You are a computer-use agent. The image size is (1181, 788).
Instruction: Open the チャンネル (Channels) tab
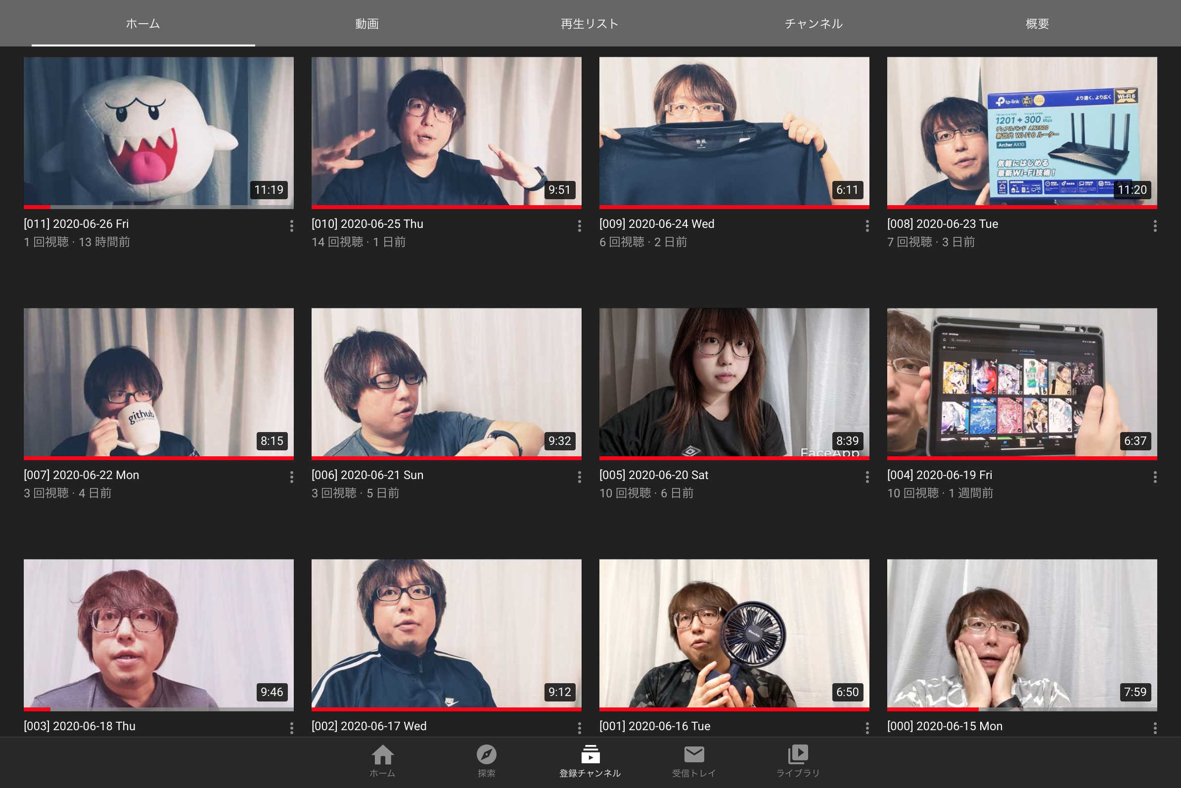pos(814,24)
